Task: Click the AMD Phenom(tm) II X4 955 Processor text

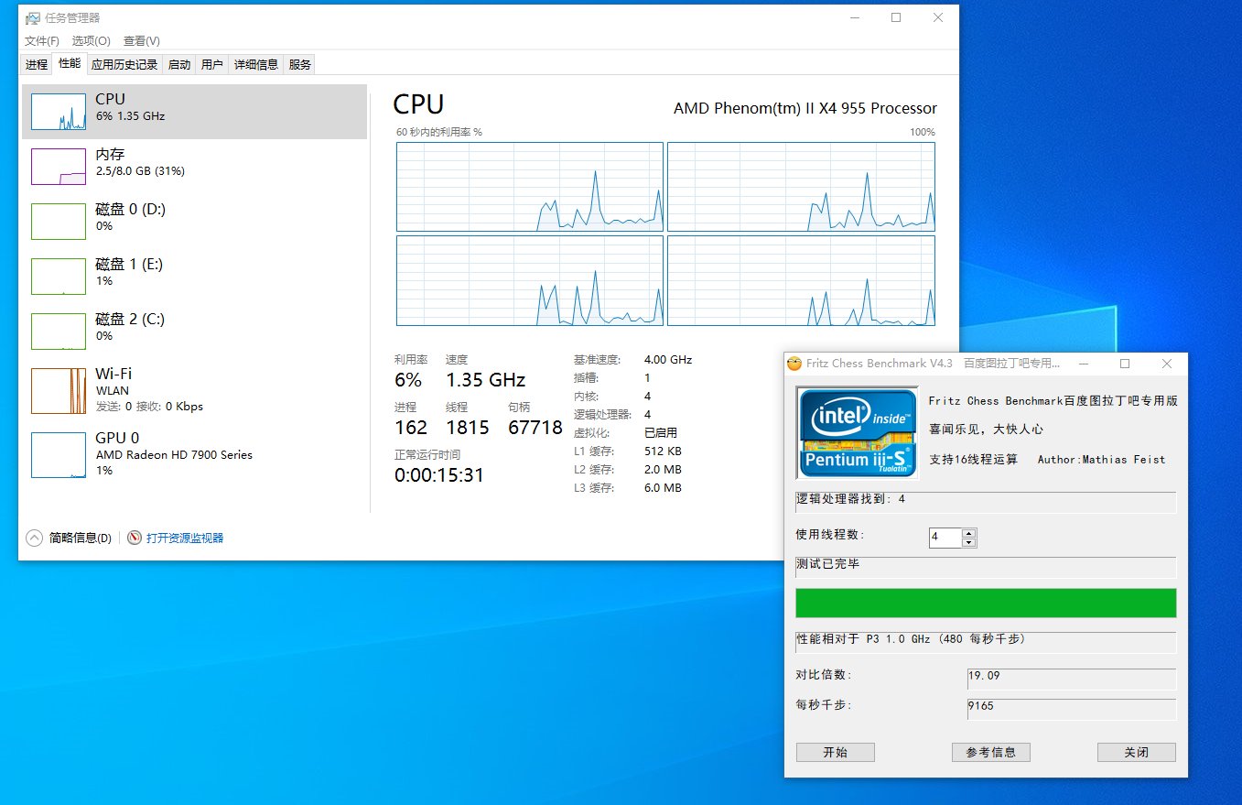Action: (x=805, y=108)
